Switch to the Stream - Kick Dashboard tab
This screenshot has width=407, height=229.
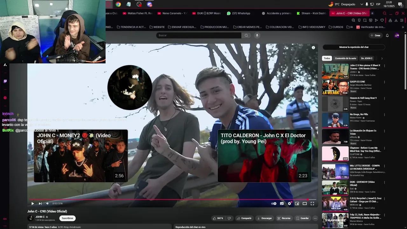click(x=311, y=13)
